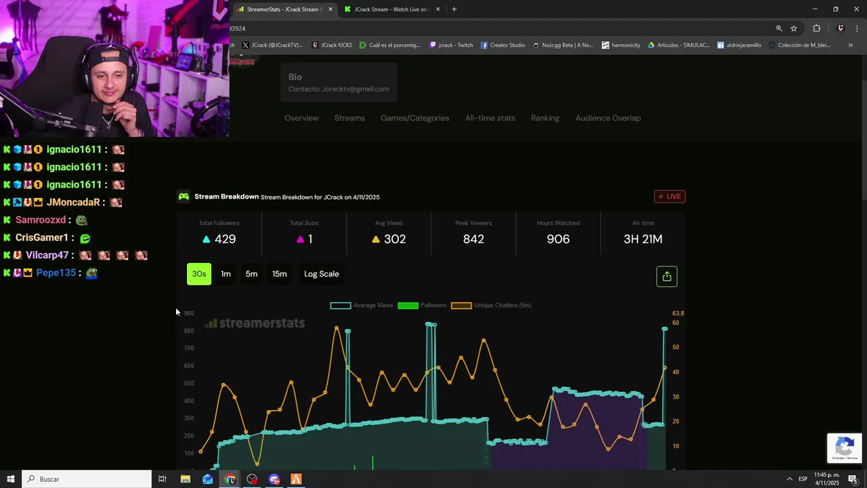The image size is (867, 488).
Task: Click the Total Followers value 429
Action: pos(225,239)
